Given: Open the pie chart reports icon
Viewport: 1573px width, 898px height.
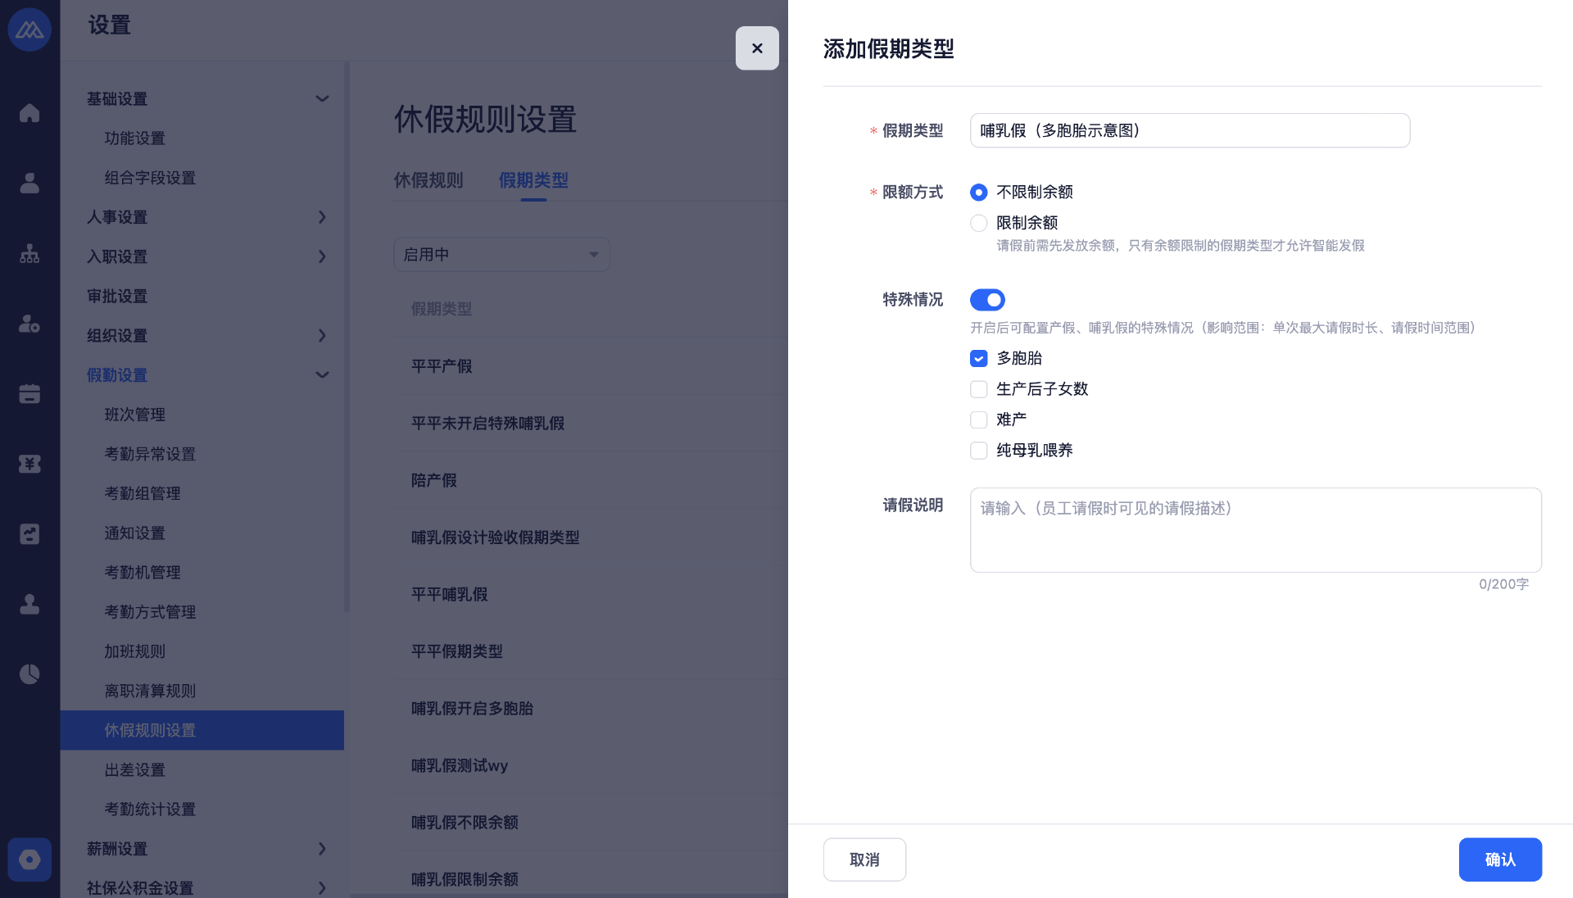Looking at the screenshot, I should (29, 674).
